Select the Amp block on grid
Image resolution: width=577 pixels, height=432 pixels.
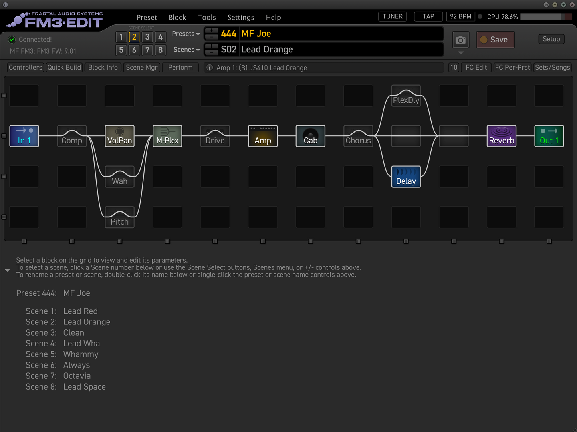(x=263, y=136)
